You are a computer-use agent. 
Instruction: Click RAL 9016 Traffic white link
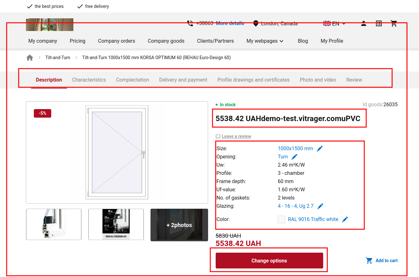(313, 219)
